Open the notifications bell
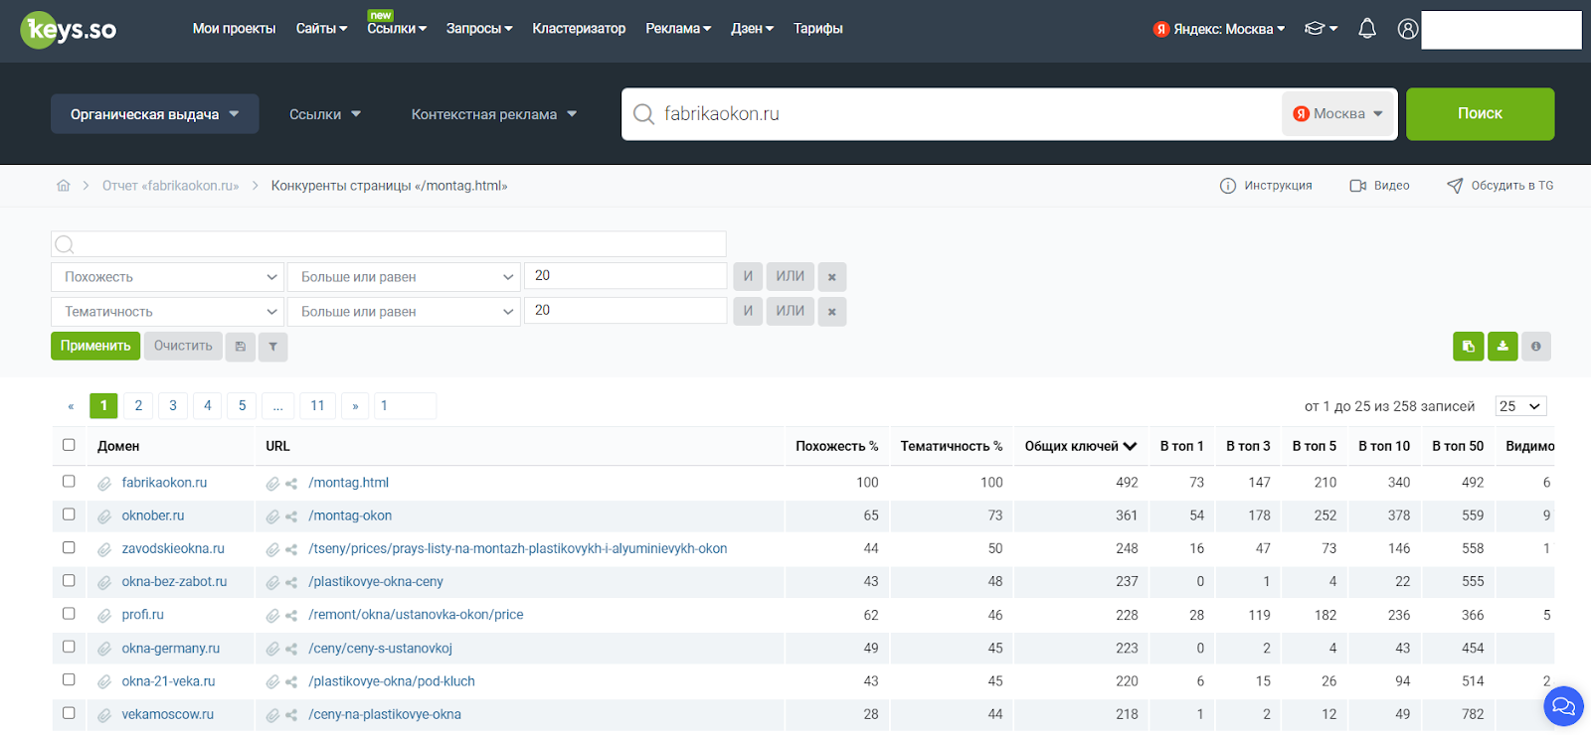Image resolution: width=1591 pixels, height=735 pixels. (x=1367, y=29)
